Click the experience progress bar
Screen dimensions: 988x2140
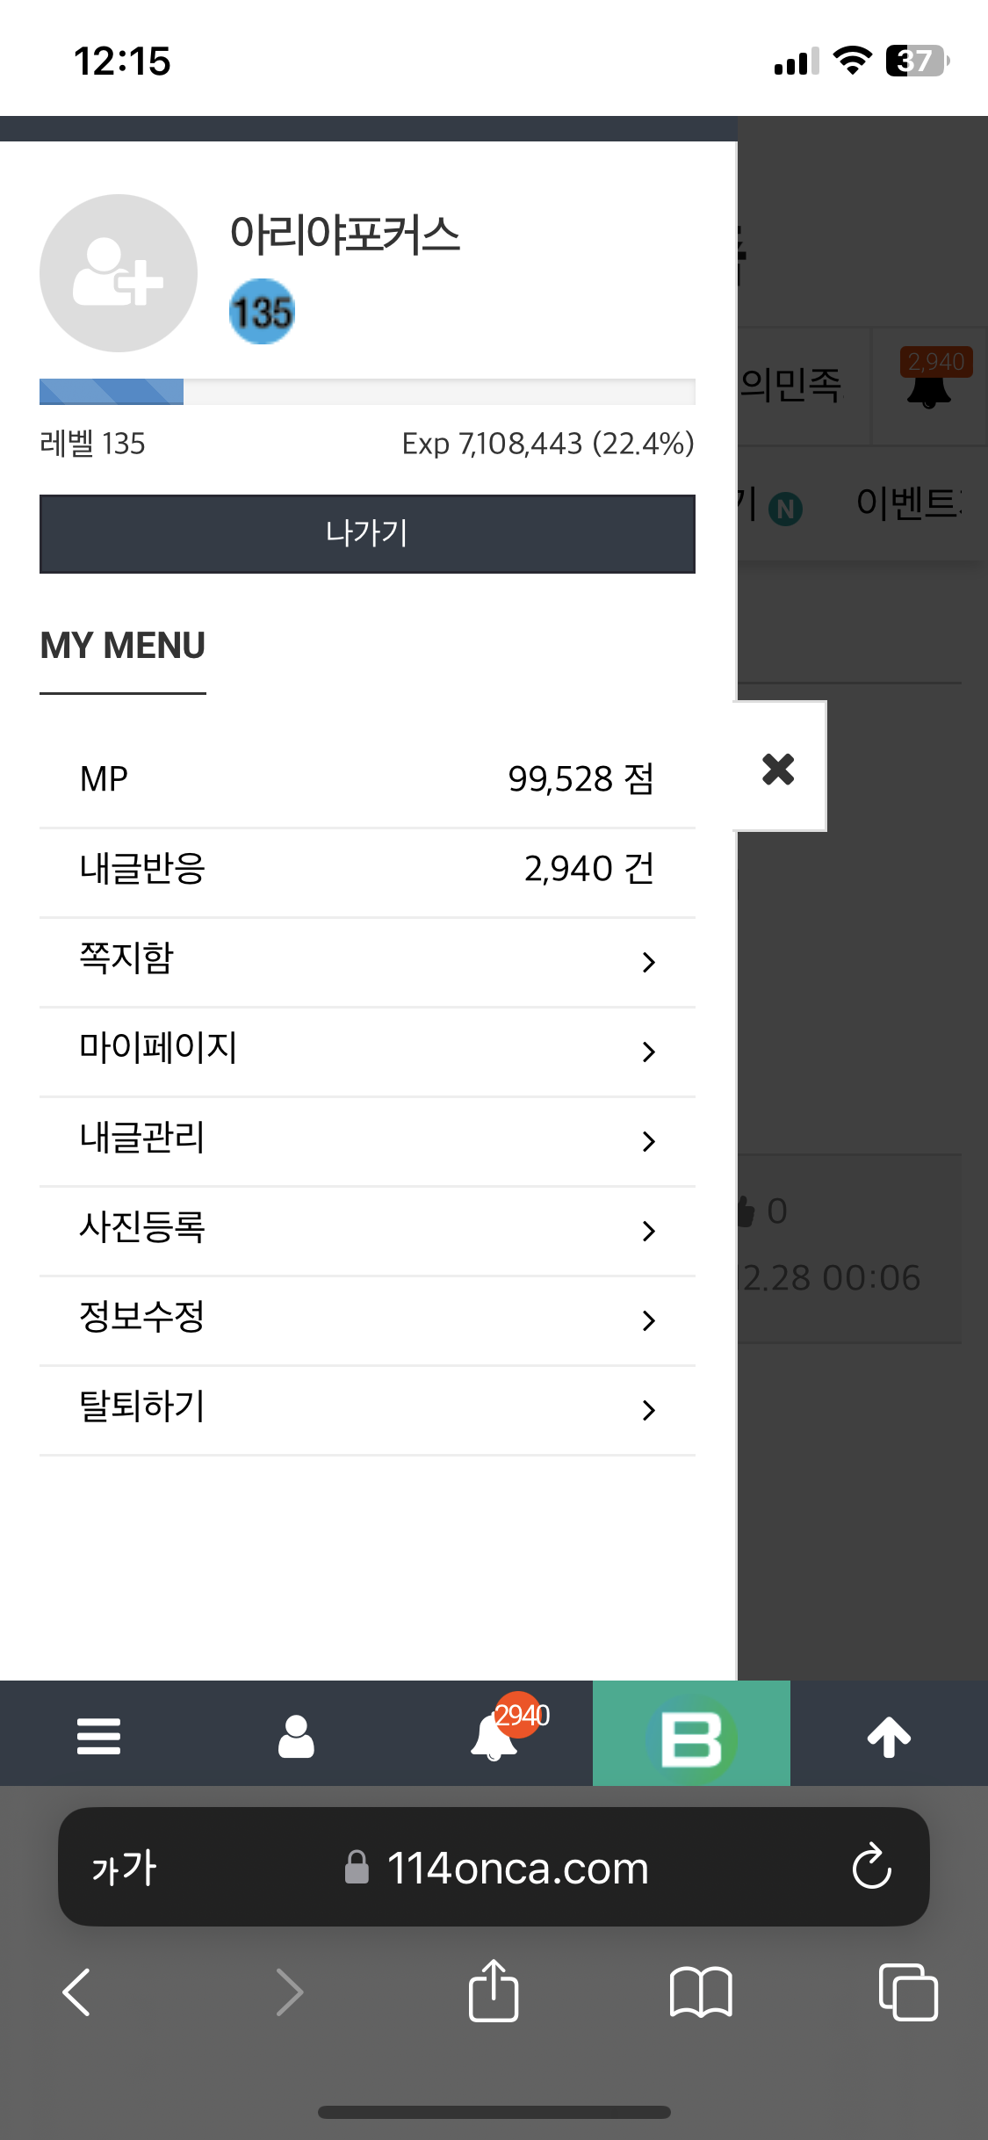367,392
